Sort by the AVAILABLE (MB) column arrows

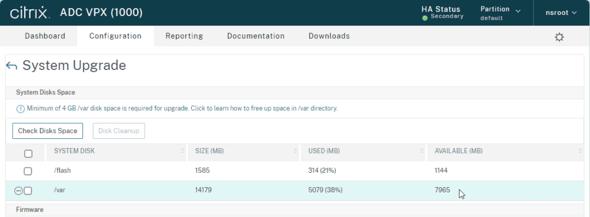point(580,151)
